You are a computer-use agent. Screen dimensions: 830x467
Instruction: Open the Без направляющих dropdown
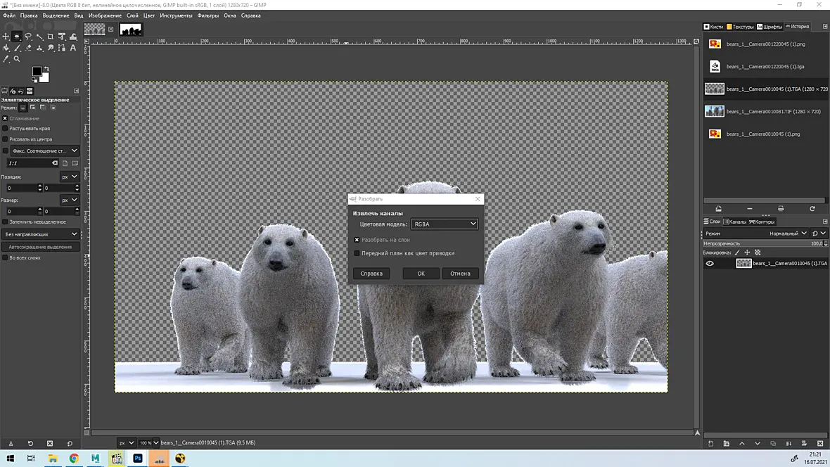(x=41, y=234)
